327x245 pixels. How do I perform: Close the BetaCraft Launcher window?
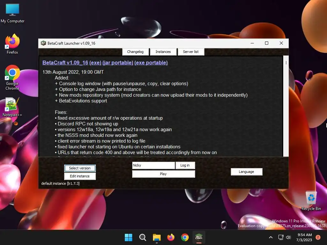pos(281,43)
